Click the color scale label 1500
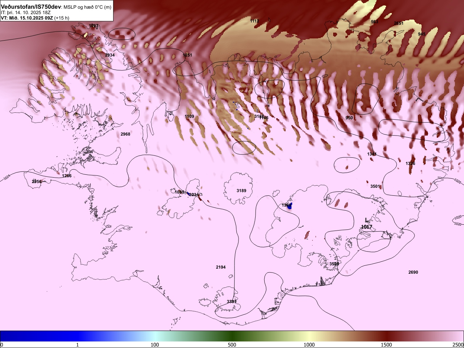Viewport: 464px width, 348px height. (386, 344)
